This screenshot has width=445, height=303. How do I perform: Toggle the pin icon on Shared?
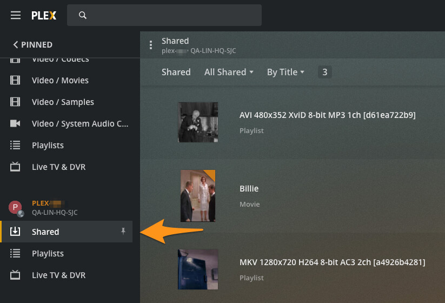tap(123, 231)
